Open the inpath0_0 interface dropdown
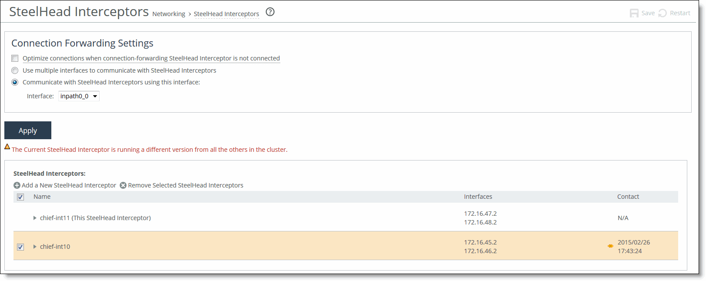Screen dimensions: 706x281 pos(79,96)
